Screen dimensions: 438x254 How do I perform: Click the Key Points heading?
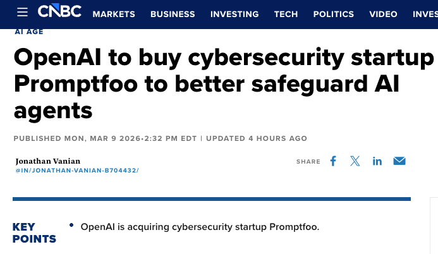pos(34,233)
